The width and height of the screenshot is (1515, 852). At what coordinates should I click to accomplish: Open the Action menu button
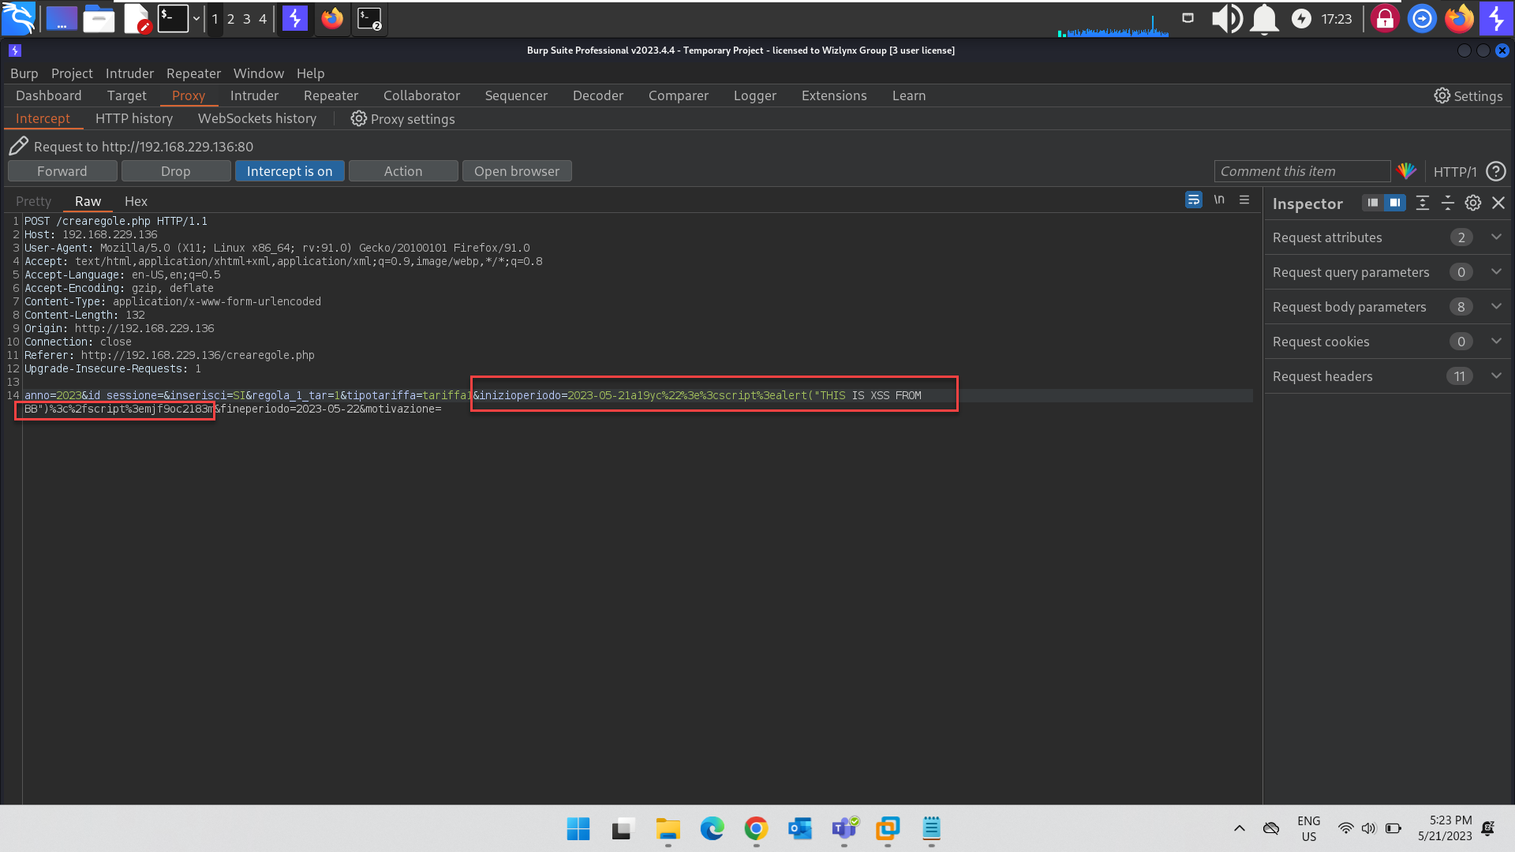[x=403, y=171]
